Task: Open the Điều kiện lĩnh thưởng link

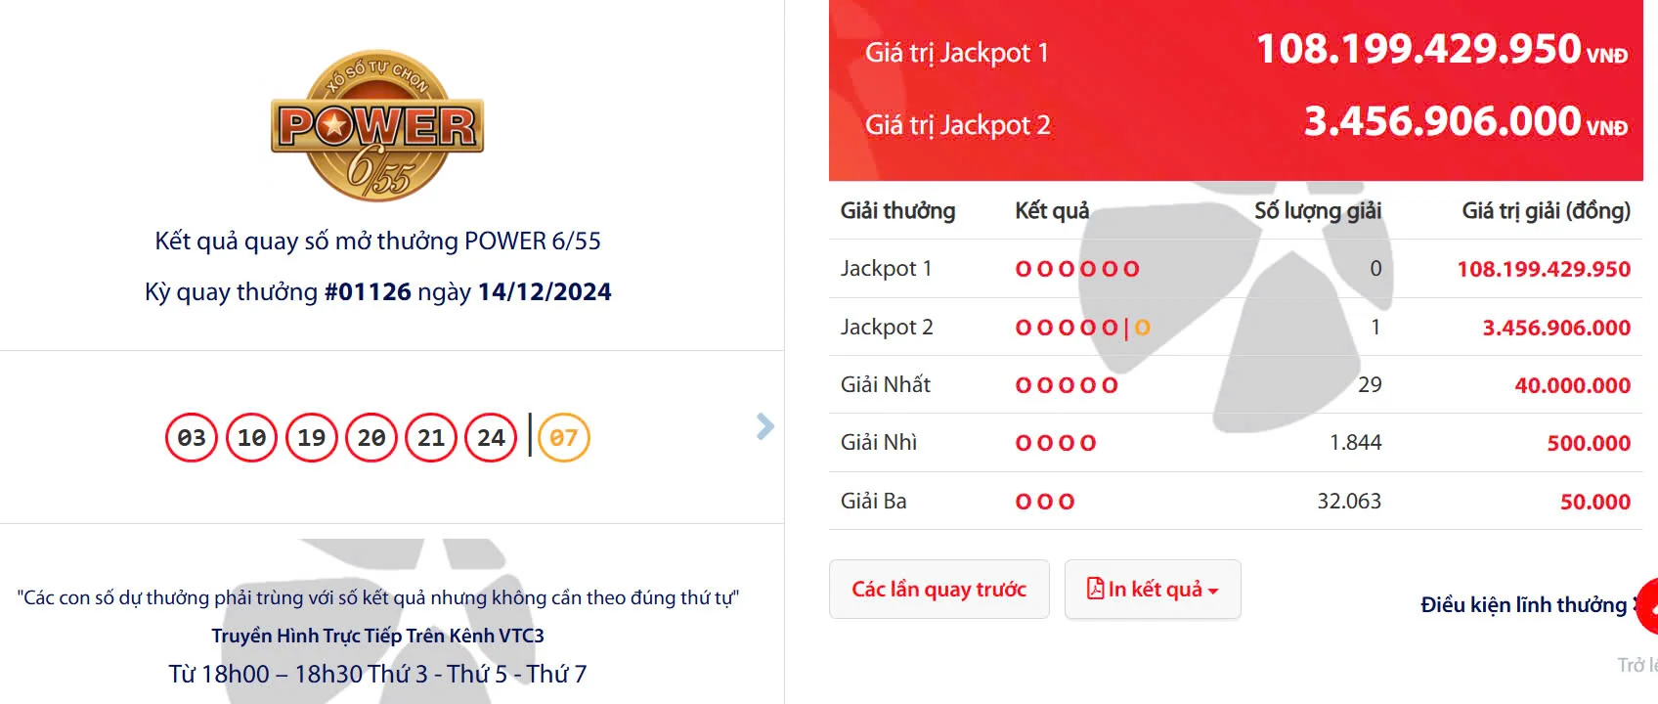Action: [x=1521, y=604]
